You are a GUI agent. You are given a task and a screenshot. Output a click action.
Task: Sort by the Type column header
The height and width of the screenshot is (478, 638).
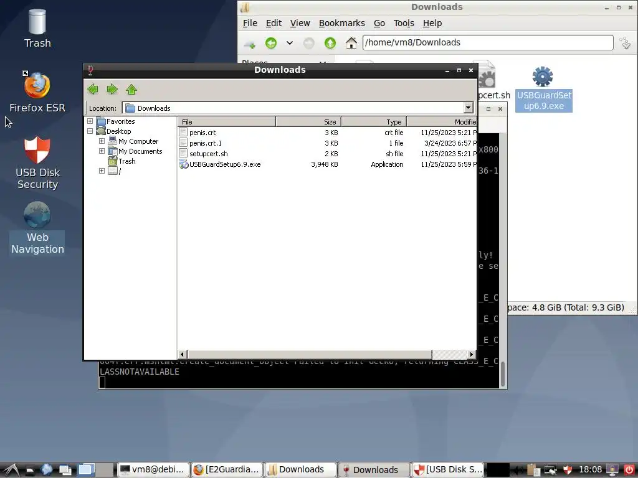(374, 121)
